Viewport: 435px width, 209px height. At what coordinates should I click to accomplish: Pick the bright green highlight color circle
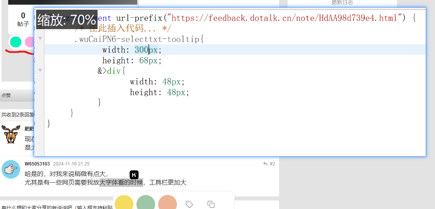click(16, 42)
